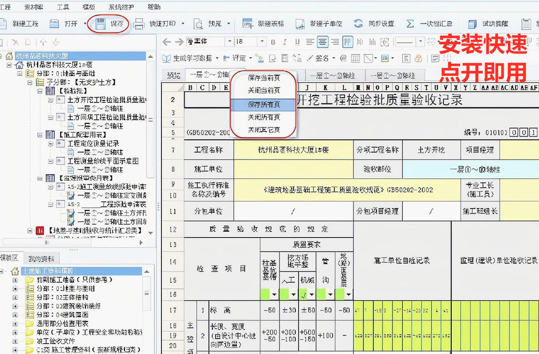
Task: Click the red delete X in tree toolbar
Action: tap(15, 42)
